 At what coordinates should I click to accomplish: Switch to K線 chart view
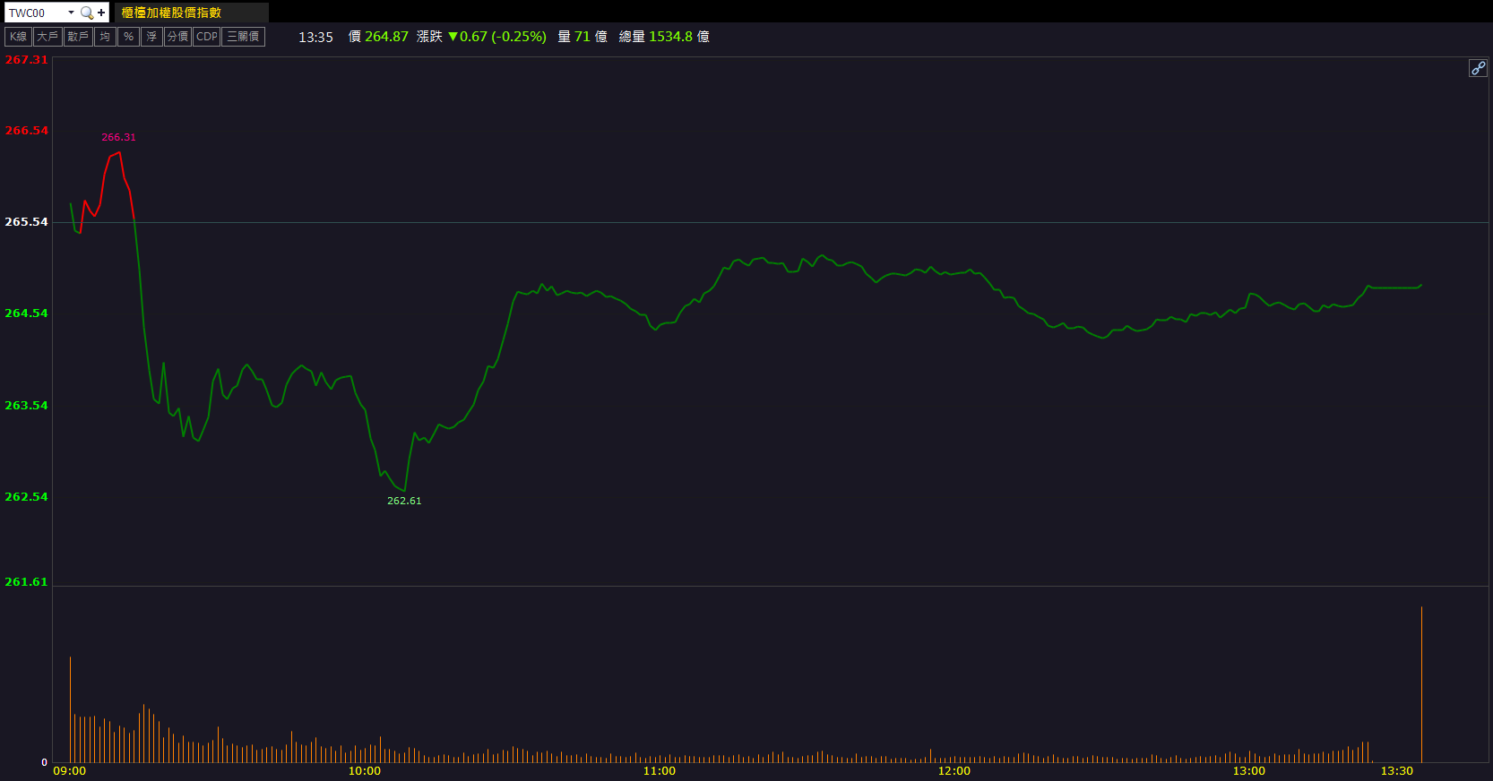18,37
